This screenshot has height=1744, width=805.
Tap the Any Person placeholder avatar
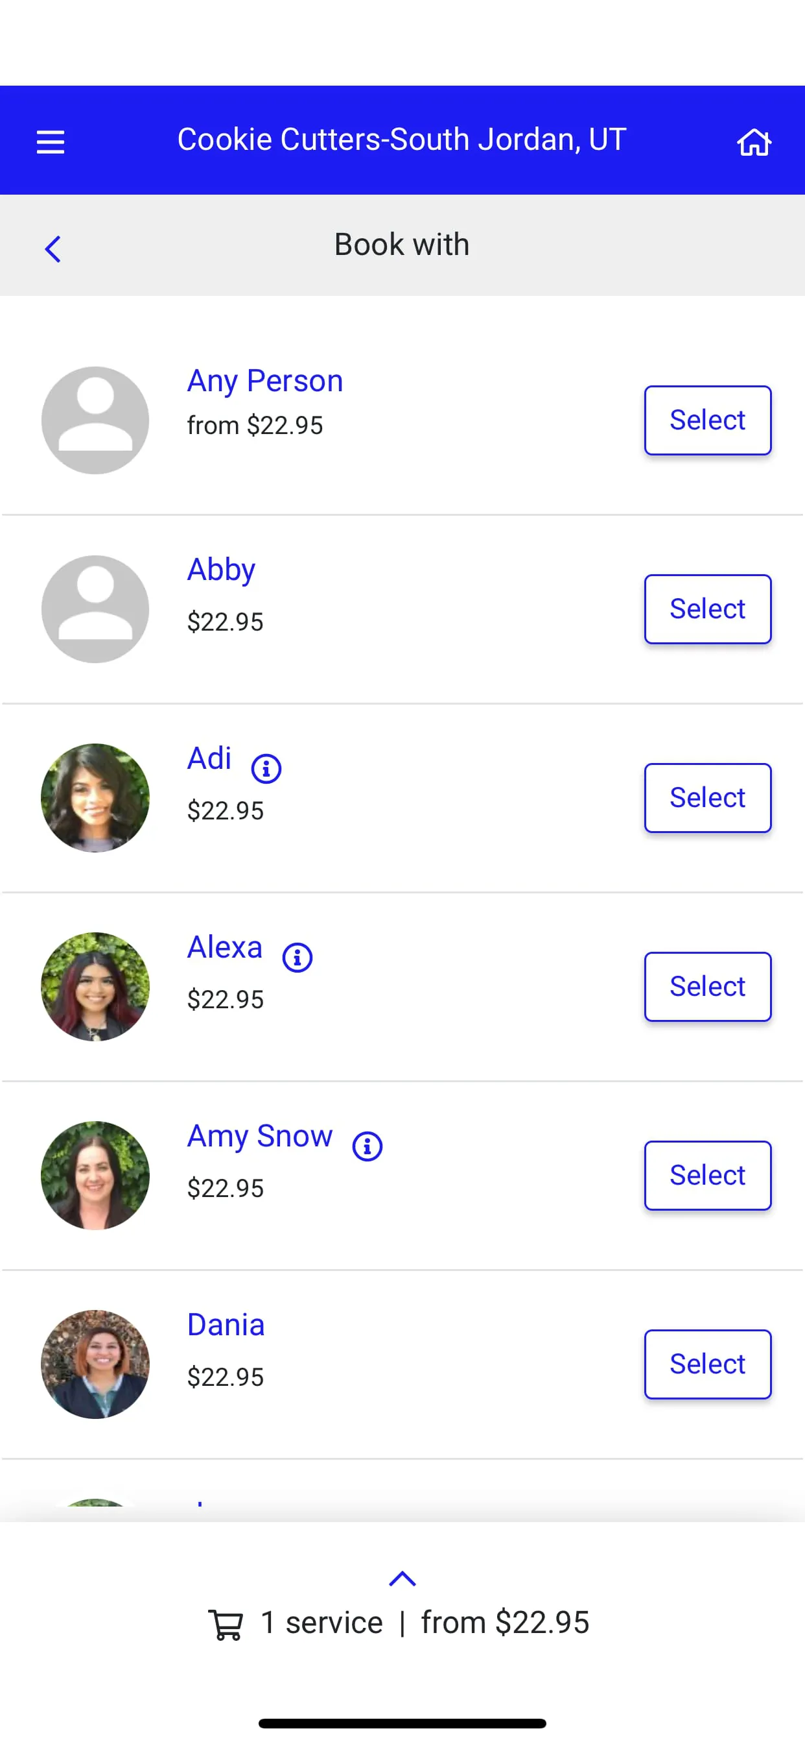point(95,420)
